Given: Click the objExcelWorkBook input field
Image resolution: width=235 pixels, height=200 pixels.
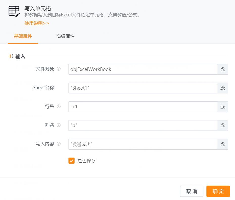Looking at the screenshot, I should click(142, 69).
